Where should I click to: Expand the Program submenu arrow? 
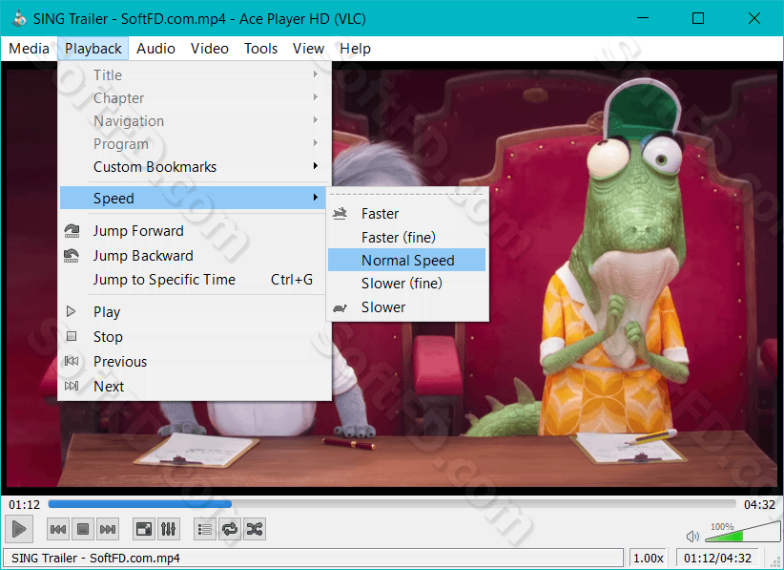pos(316,143)
